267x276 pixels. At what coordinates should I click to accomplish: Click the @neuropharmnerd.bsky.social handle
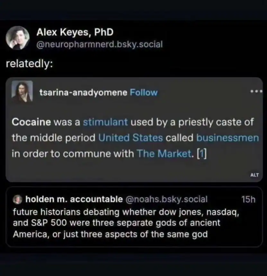pos(100,44)
